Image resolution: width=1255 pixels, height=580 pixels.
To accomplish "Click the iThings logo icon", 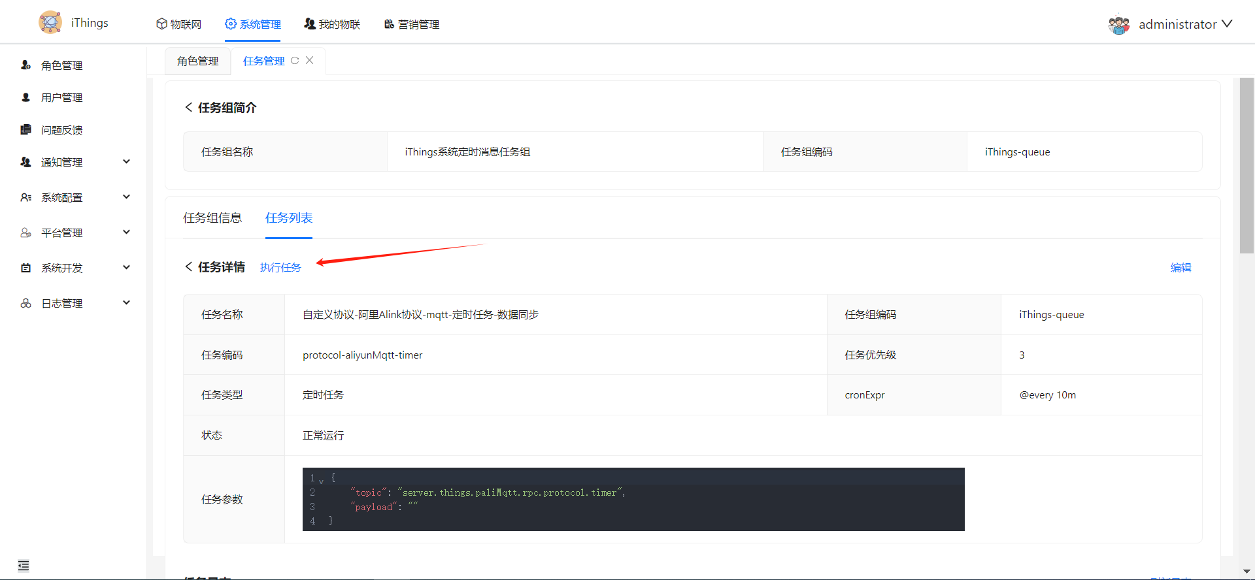I will pyautogui.click(x=50, y=22).
